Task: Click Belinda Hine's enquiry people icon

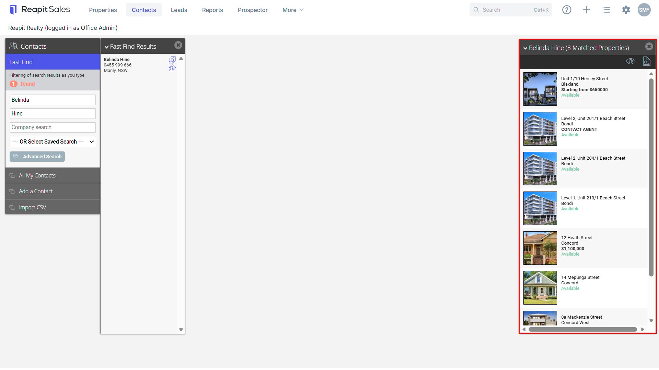Action: pyautogui.click(x=172, y=60)
